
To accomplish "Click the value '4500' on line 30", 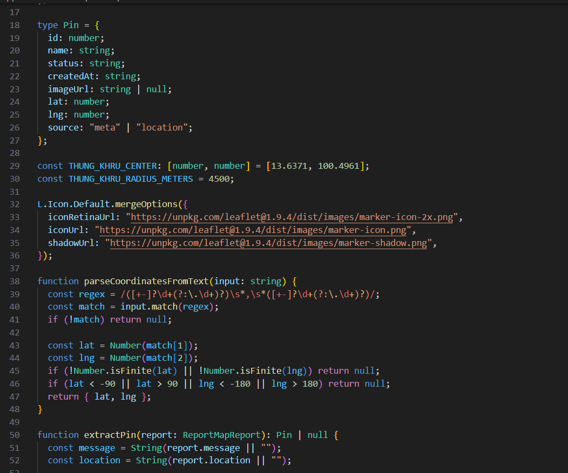I will coord(219,179).
